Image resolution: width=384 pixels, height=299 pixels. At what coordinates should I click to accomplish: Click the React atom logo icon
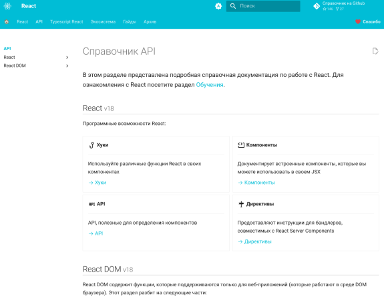pyautogui.click(x=7, y=6)
